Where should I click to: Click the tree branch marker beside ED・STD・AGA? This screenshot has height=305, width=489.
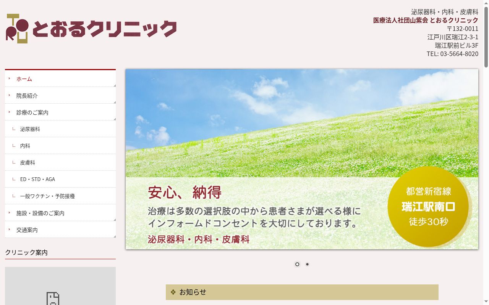coord(14,179)
